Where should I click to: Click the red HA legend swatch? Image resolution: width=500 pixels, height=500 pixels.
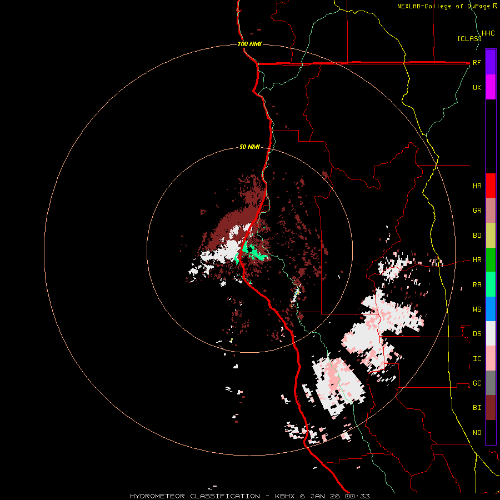tap(491, 186)
